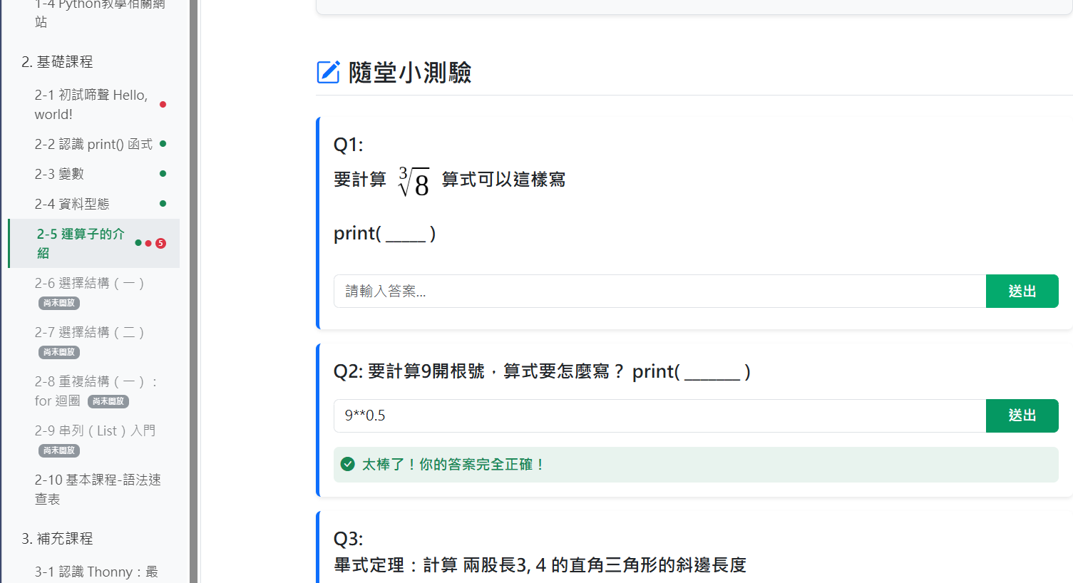Click the green checkmark success icon
Screen dimensions: 1073x583
(x=348, y=465)
